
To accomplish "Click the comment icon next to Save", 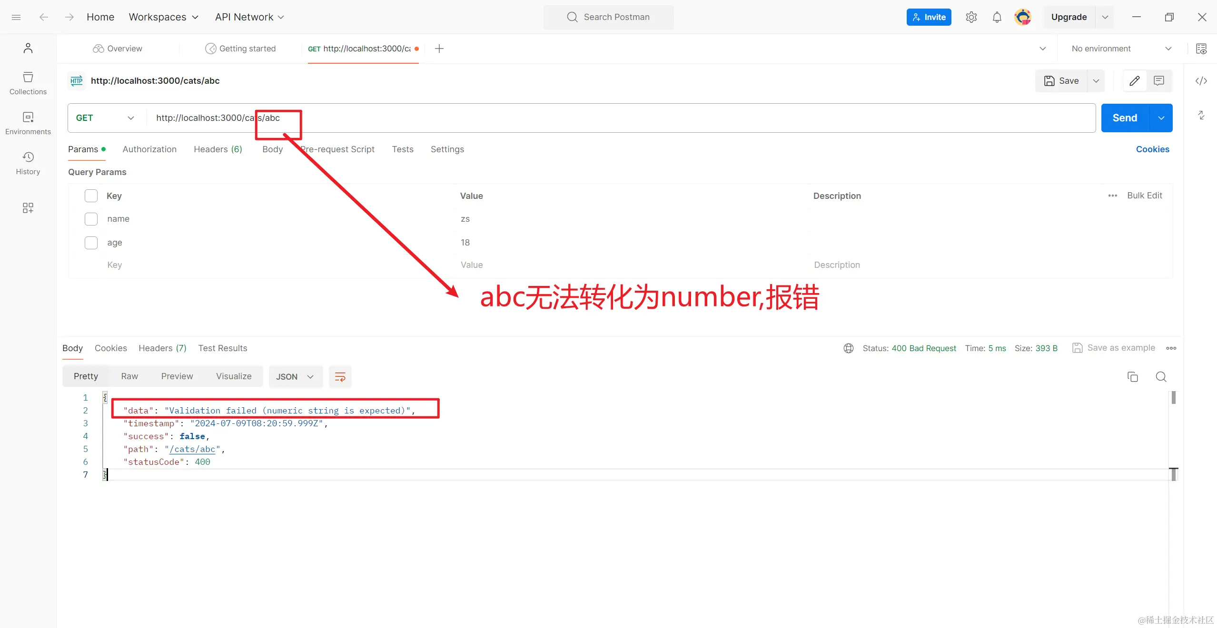I will [x=1159, y=81].
